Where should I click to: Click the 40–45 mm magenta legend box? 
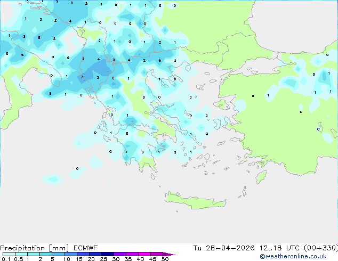[x=144, y=254]
